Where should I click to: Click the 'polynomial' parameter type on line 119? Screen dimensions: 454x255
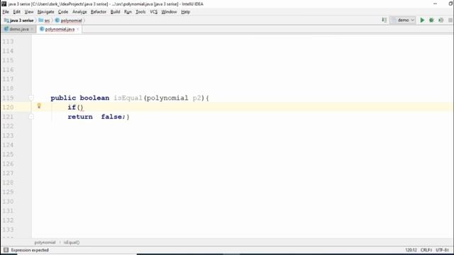167,98
